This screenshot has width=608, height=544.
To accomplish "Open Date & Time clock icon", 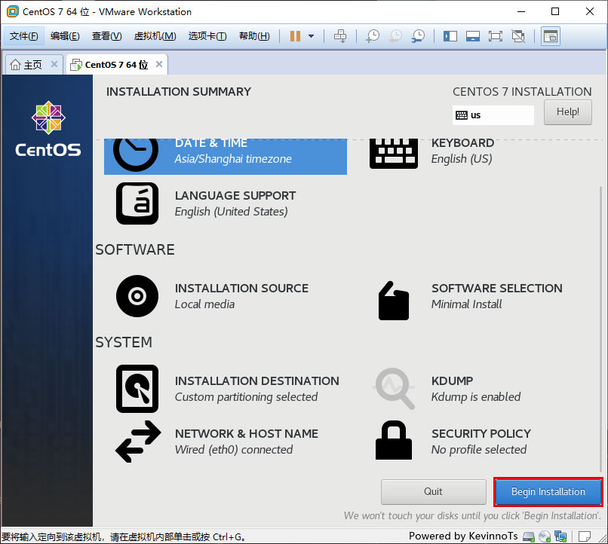I will coord(135,154).
